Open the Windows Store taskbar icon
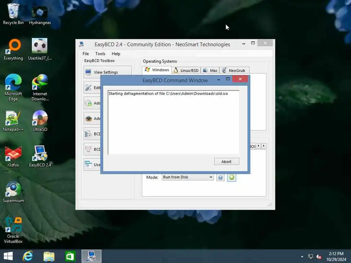 70,256
